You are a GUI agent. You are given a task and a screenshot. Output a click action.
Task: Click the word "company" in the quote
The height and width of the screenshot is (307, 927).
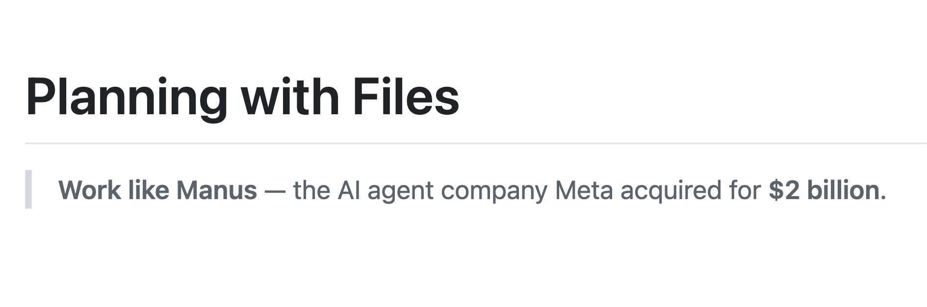494,190
